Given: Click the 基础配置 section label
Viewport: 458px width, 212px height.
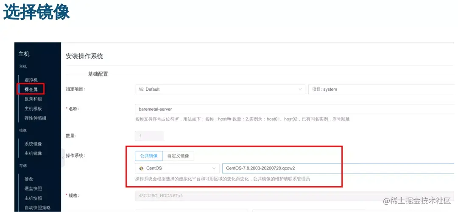Looking at the screenshot, I should (98, 74).
